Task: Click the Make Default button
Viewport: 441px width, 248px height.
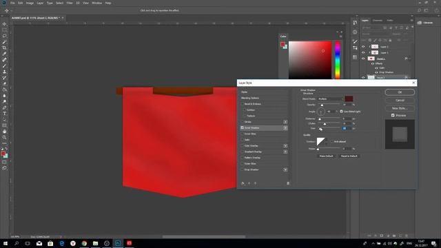Action: (326, 156)
